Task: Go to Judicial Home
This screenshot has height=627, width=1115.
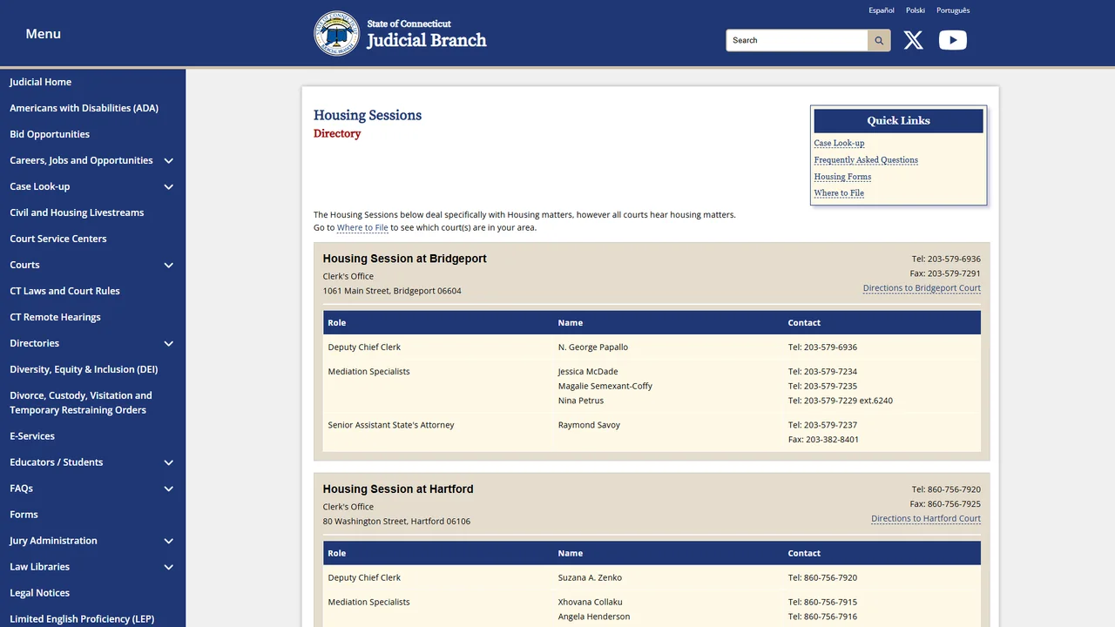Action: [41, 82]
